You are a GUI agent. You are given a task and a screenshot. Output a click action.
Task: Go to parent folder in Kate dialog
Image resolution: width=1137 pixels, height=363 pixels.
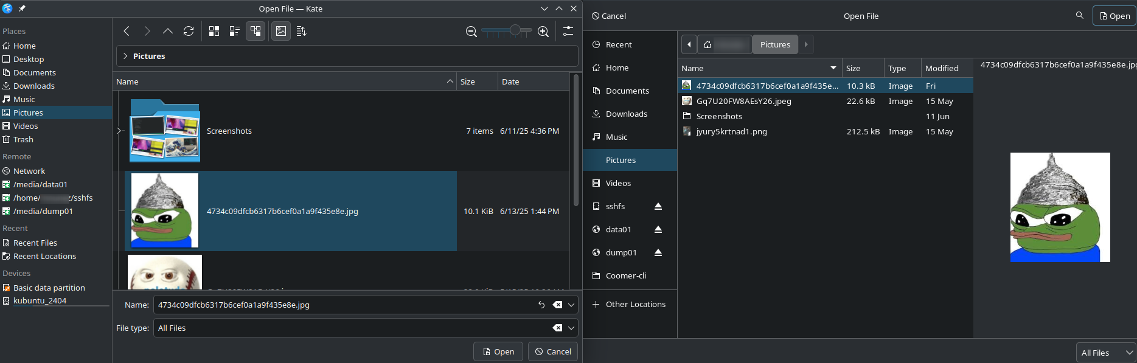point(168,31)
